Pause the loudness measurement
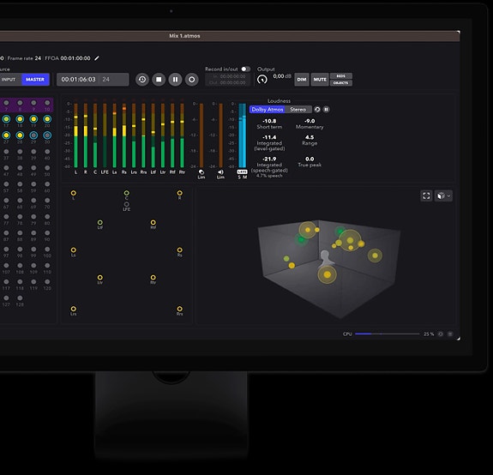The height and width of the screenshot is (475, 493). point(326,110)
